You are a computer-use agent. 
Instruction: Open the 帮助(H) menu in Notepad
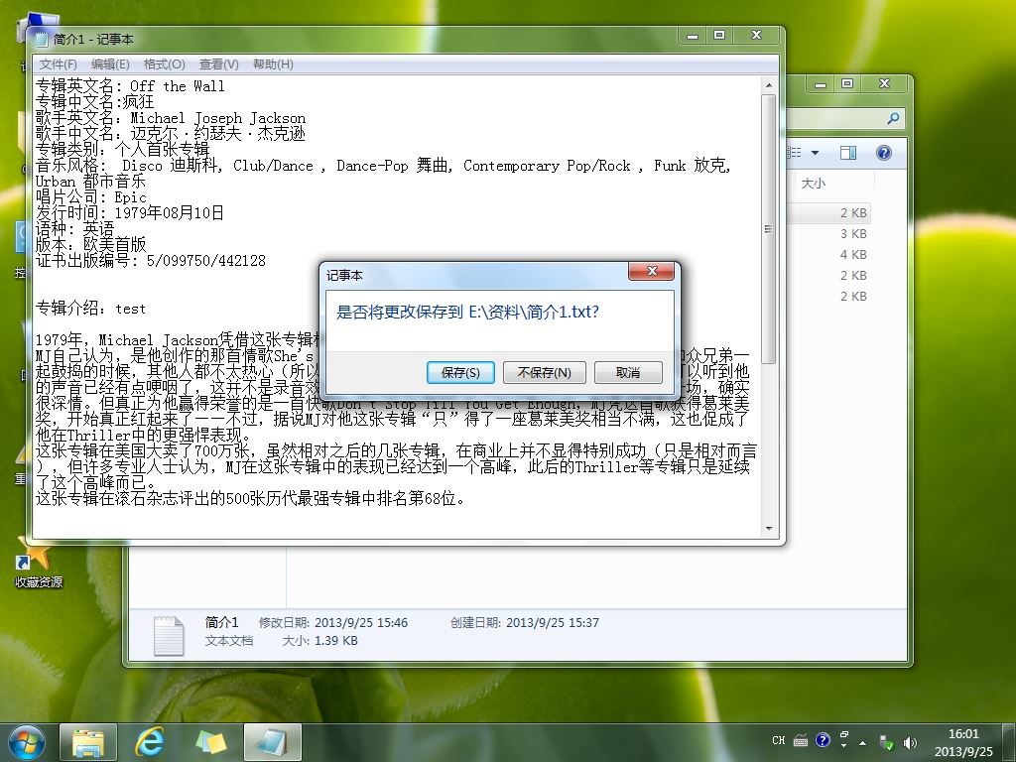273,64
